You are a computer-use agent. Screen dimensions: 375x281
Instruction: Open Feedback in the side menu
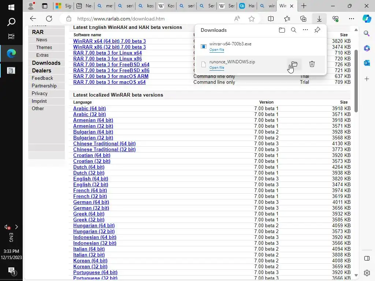pos(42,78)
